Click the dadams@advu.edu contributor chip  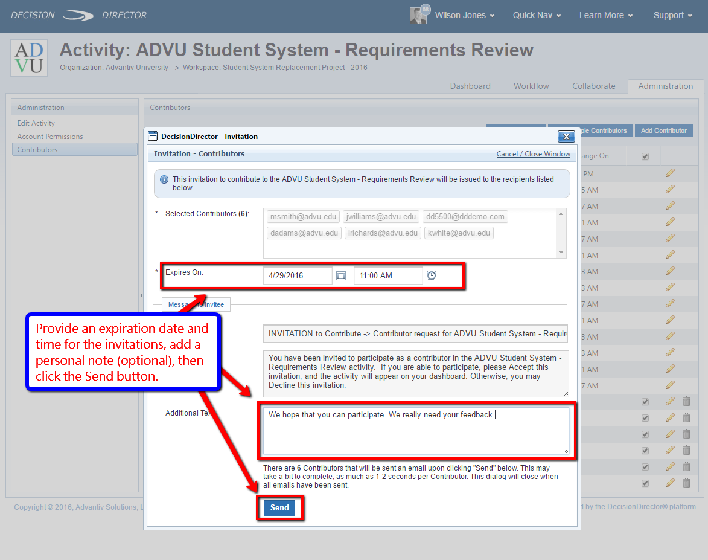pos(304,233)
